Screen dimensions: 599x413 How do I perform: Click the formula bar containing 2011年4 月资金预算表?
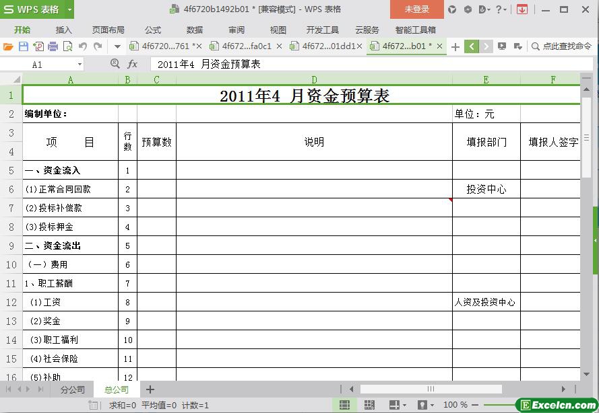pyautogui.click(x=371, y=64)
